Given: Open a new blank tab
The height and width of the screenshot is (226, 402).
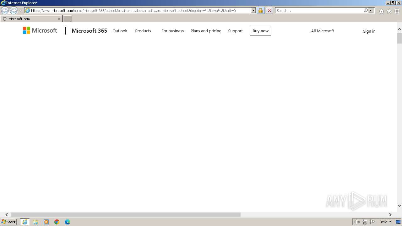Looking at the screenshot, I should click(68, 19).
